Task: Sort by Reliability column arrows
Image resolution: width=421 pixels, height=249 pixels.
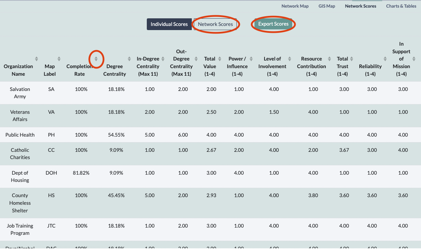Action: pyautogui.click(x=385, y=59)
